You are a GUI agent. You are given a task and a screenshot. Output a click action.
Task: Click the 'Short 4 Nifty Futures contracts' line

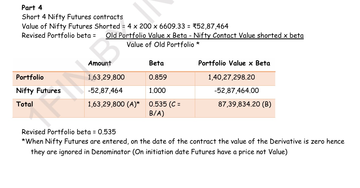pos(72,17)
